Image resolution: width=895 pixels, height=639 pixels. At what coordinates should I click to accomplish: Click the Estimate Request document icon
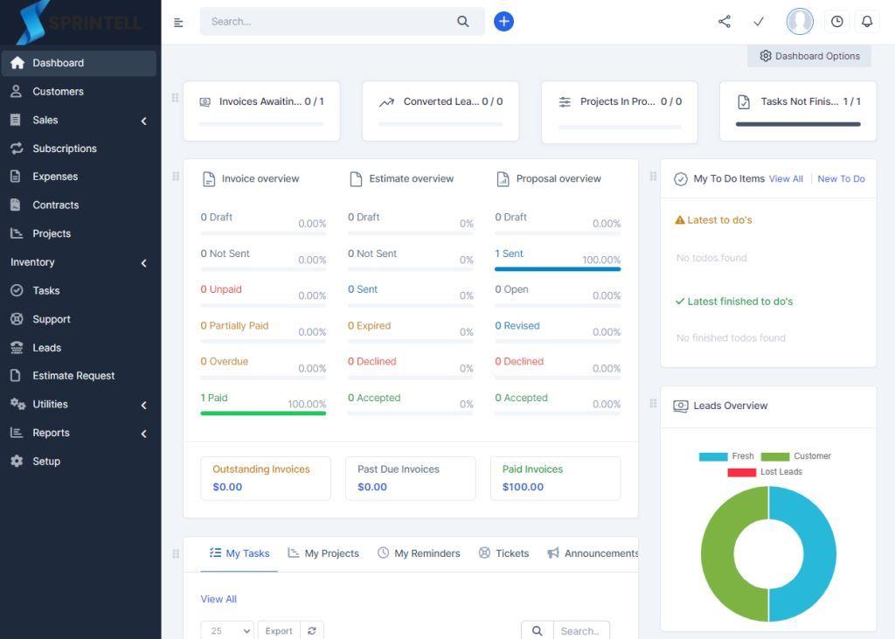[x=16, y=376]
